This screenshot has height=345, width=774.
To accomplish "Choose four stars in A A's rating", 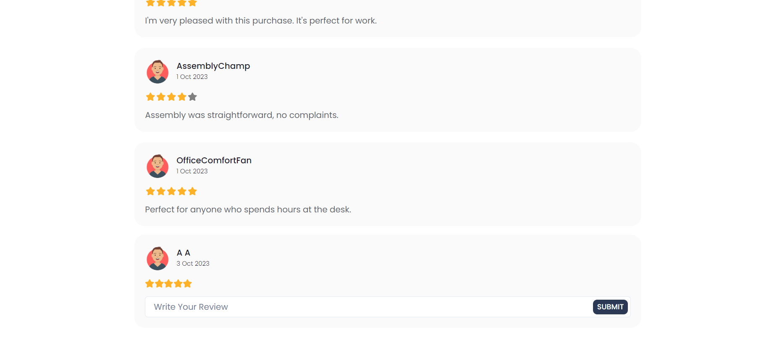I will 178,284.
